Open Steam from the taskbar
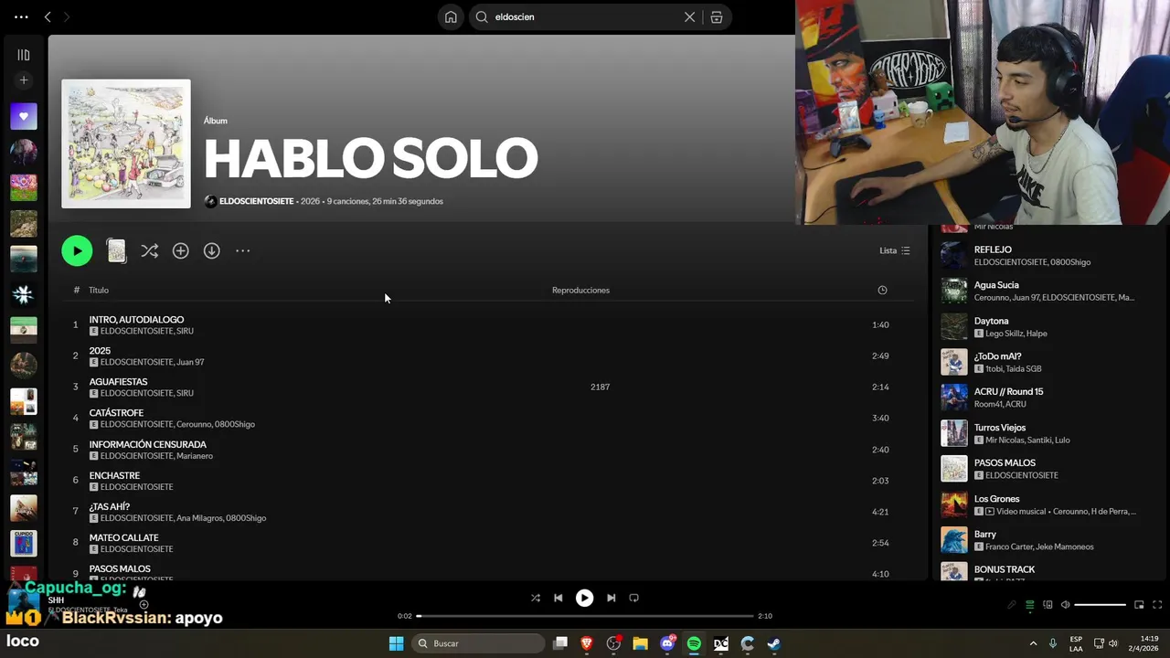Screen dimensions: 1170x658 pyautogui.click(x=774, y=643)
